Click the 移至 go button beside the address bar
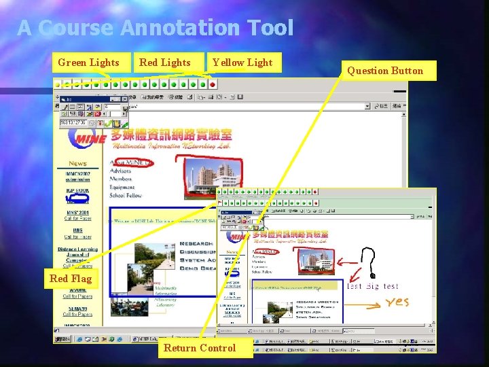The width and height of the screenshot is (489, 367). (381, 106)
